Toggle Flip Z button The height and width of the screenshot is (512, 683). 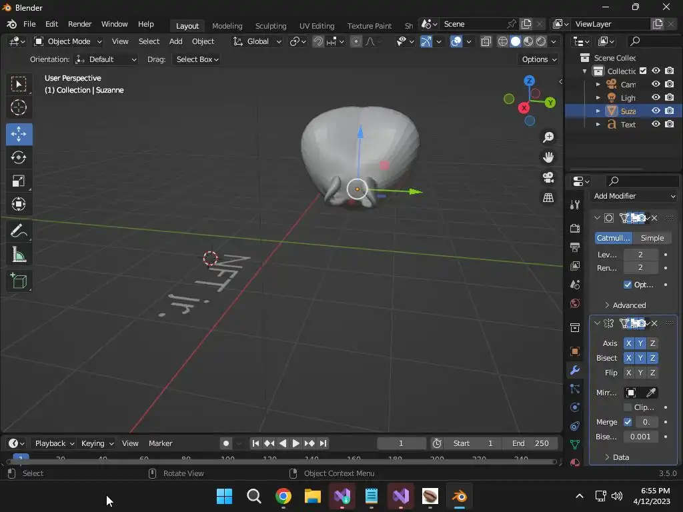pos(652,373)
